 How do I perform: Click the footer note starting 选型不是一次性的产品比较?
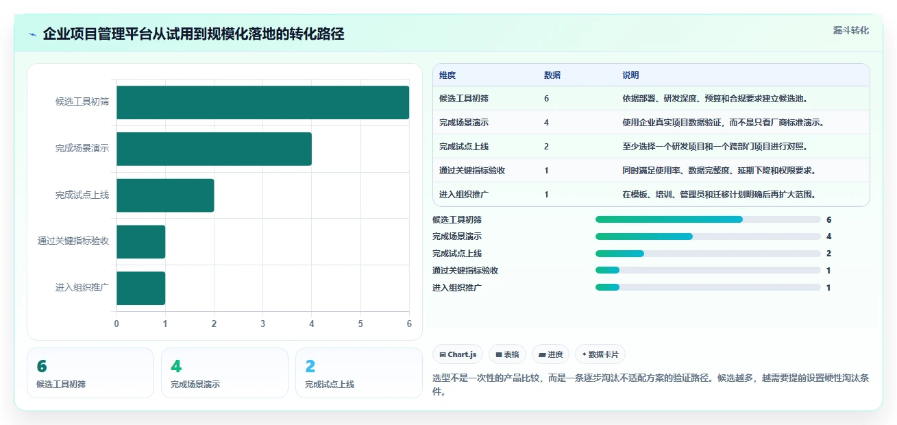click(x=650, y=385)
